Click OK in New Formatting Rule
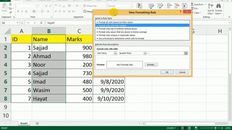The image size is (232, 130). coord(167,72)
